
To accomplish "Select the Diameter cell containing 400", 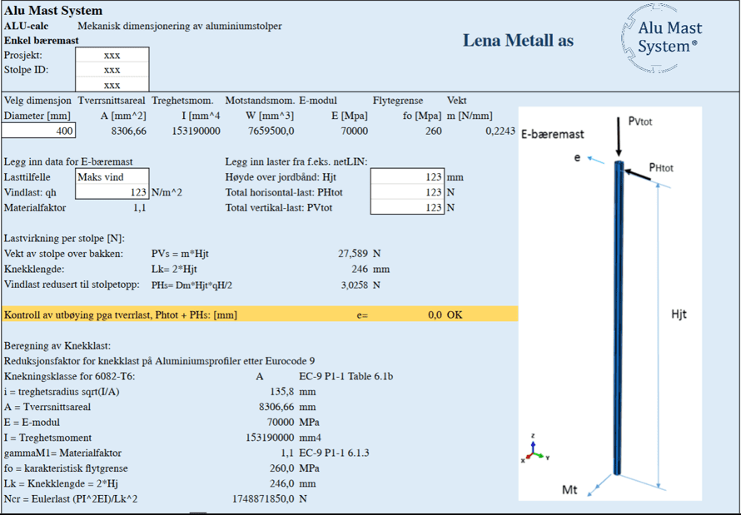I will pos(38,131).
